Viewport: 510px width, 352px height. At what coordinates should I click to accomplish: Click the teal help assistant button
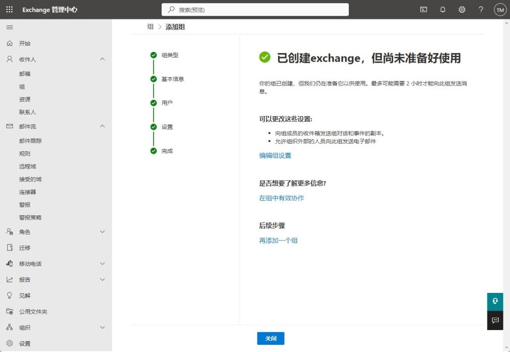tap(495, 302)
